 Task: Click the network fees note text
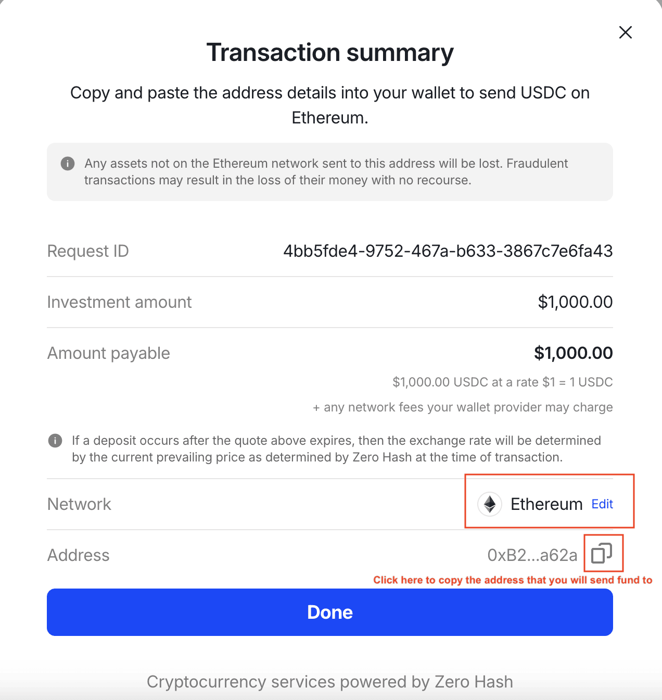click(463, 407)
